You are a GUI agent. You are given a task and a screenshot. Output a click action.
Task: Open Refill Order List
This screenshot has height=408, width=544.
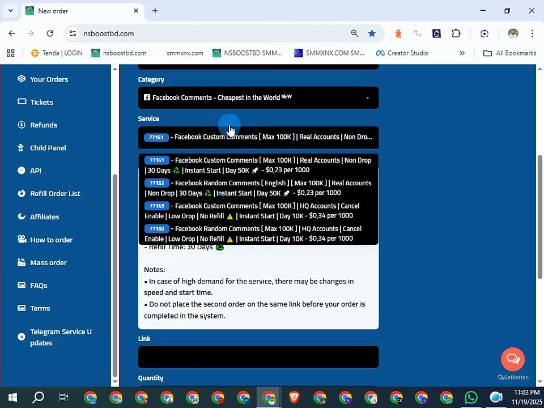click(55, 194)
